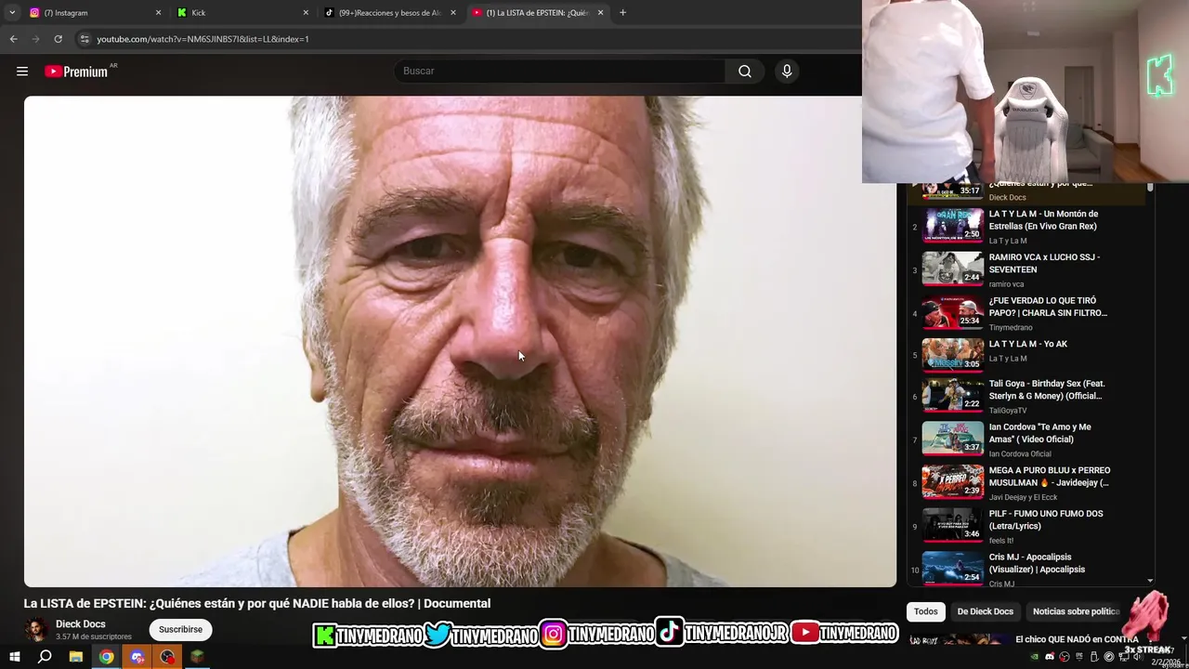Image resolution: width=1189 pixels, height=669 pixels.
Task: Click the browser back arrow
Action: 13,39
